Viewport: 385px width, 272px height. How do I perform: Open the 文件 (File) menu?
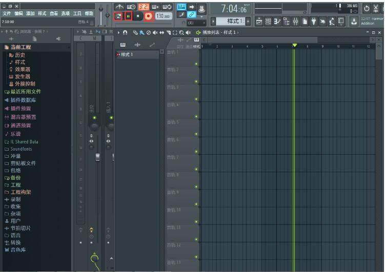pyautogui.click(x=7, y=13)
